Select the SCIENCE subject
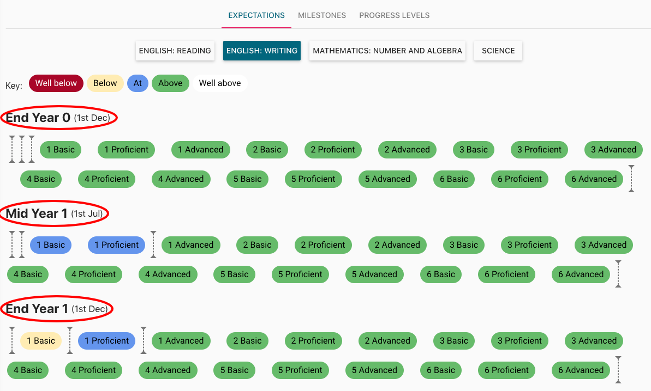 tap(497, 50)
